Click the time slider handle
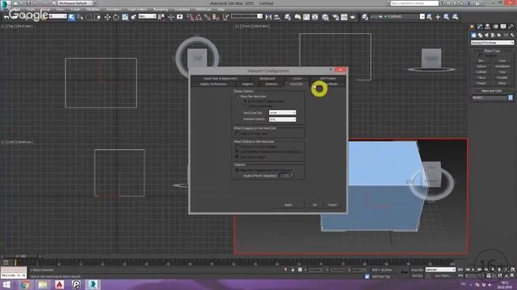 [x=20, y=256]
